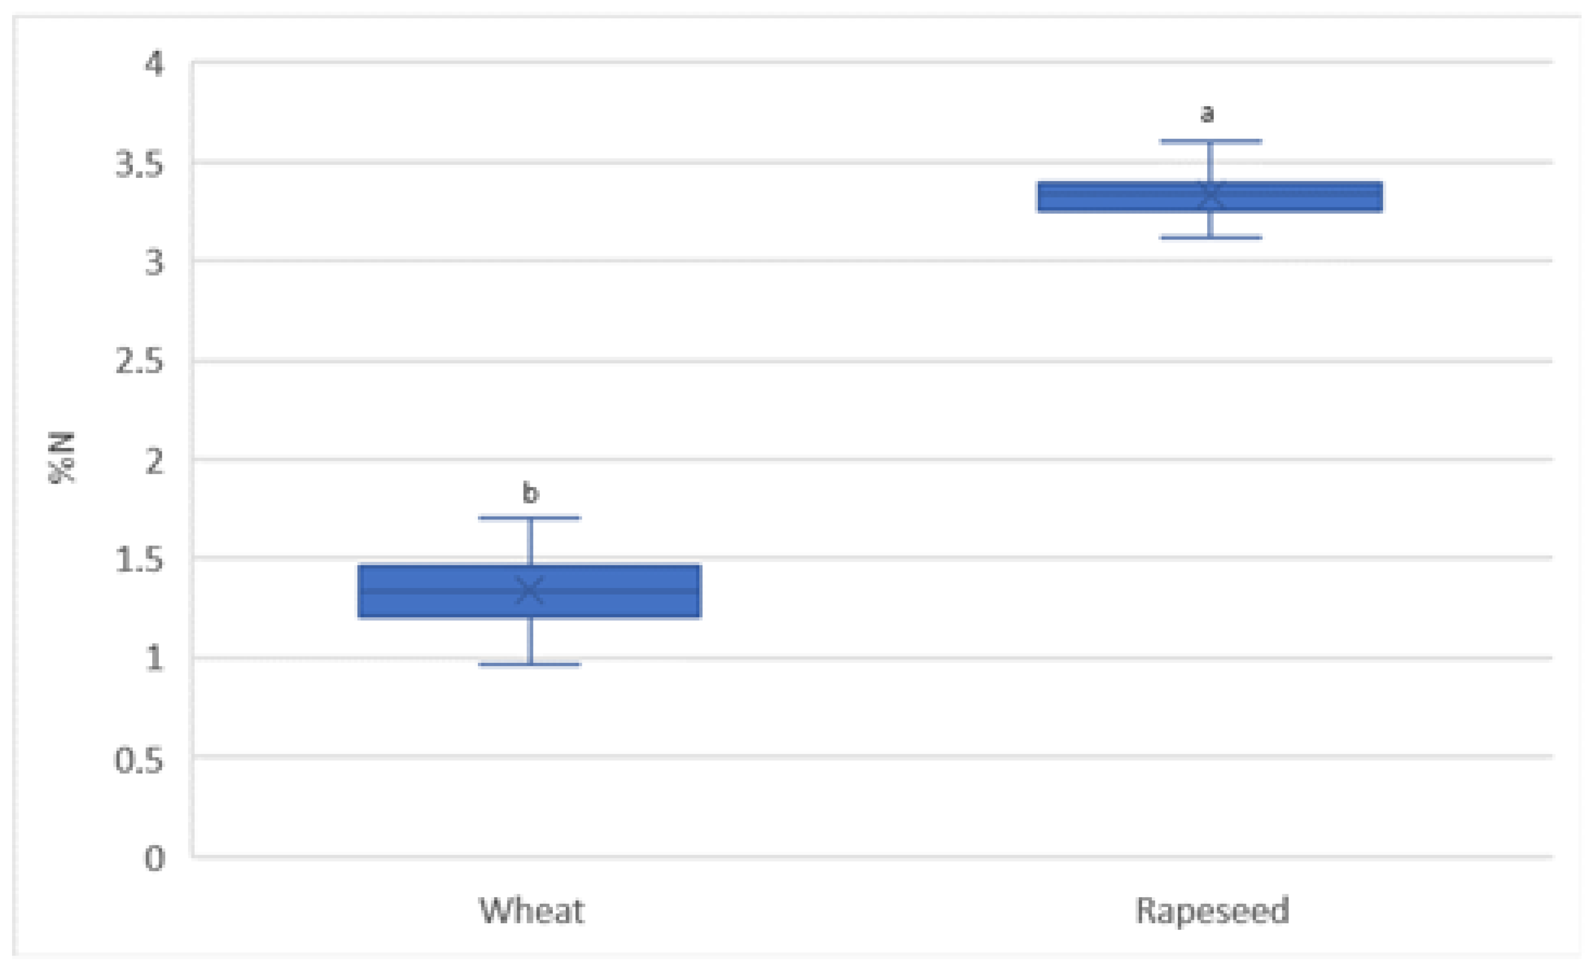Image resolution: width=1596 pixels, height=971 pixels.
Task: Select the X mean marker in Wheat box
Action: 530,590
